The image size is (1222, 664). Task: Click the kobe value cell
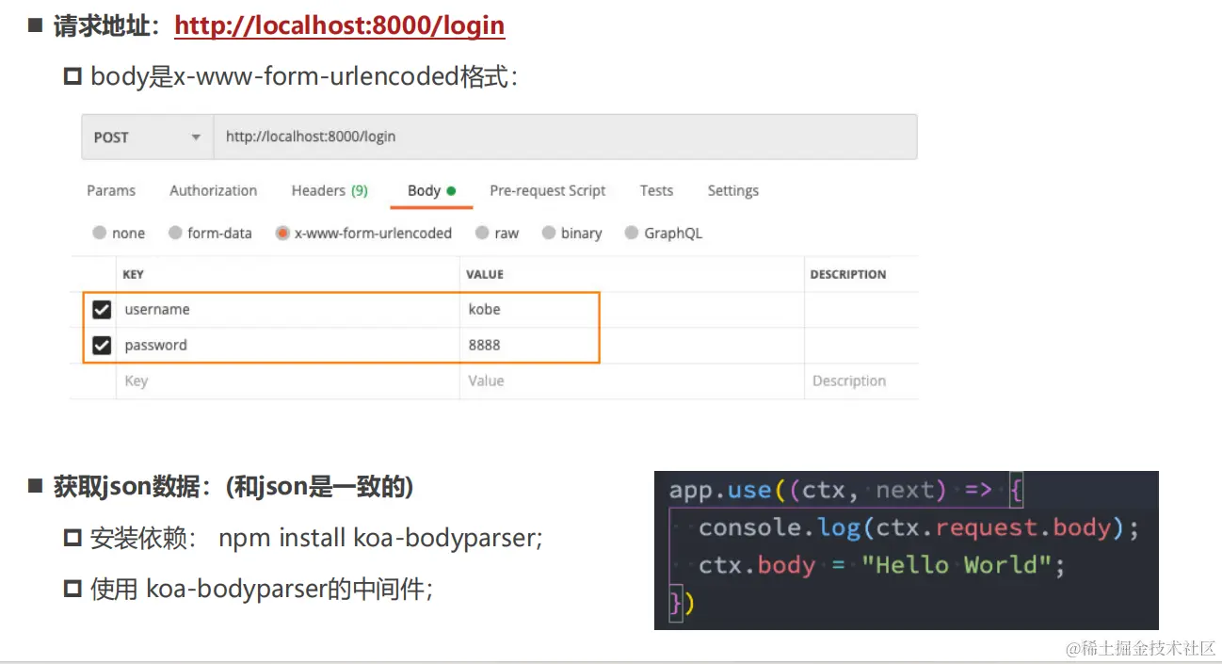(x=632, y=310)
